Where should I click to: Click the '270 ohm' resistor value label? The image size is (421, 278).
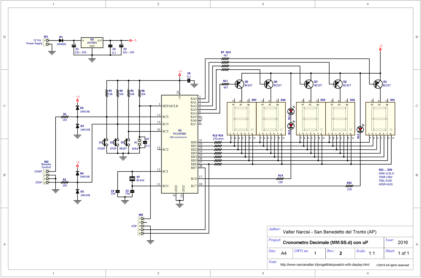(x=218, y=139)
